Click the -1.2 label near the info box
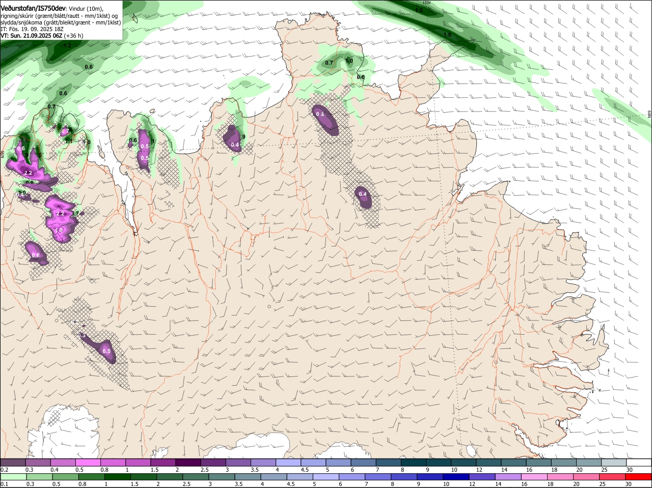 click(x=67, y=46)
